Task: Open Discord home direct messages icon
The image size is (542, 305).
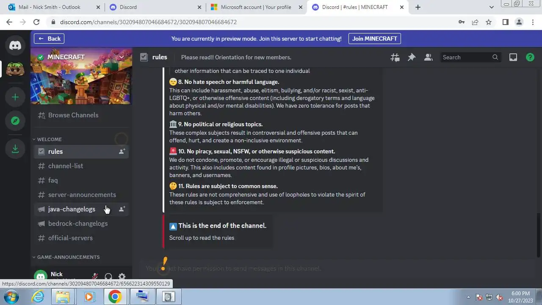Action: 15,45
